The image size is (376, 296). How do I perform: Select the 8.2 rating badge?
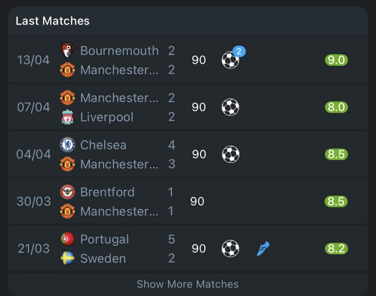336,249
